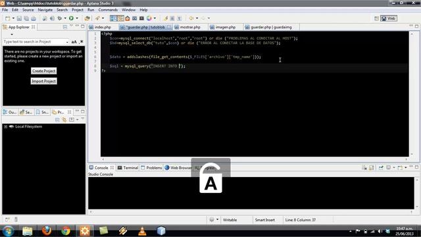The height and width of the screenshot is (237, 421).
Task: Click the orange home toolbar icon
Action: (x=128, y=18)
